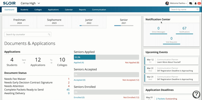Click Complete Packets Ready to Send count 45
The image size is (202, 100).
point(68,90)
